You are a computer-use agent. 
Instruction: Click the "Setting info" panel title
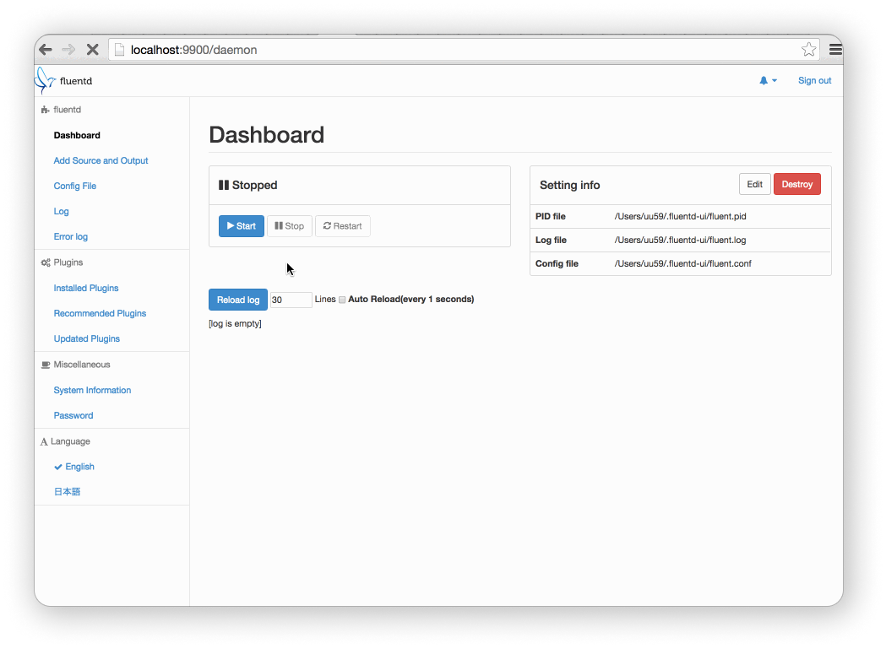tap(569, 186)
